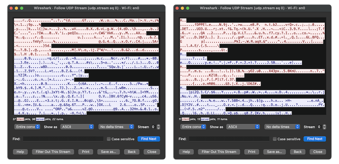Open Entire conversation dropdown in right window
Viewport: 339px width, 164px height.
coord(193,127)
